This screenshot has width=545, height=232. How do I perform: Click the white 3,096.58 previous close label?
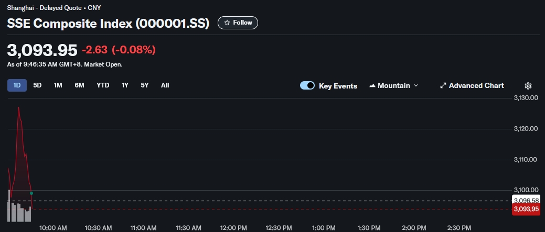[526, 200]
